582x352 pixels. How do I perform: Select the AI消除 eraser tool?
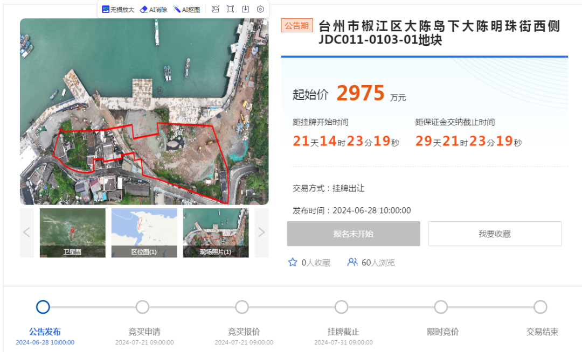[x=153, y=9]
